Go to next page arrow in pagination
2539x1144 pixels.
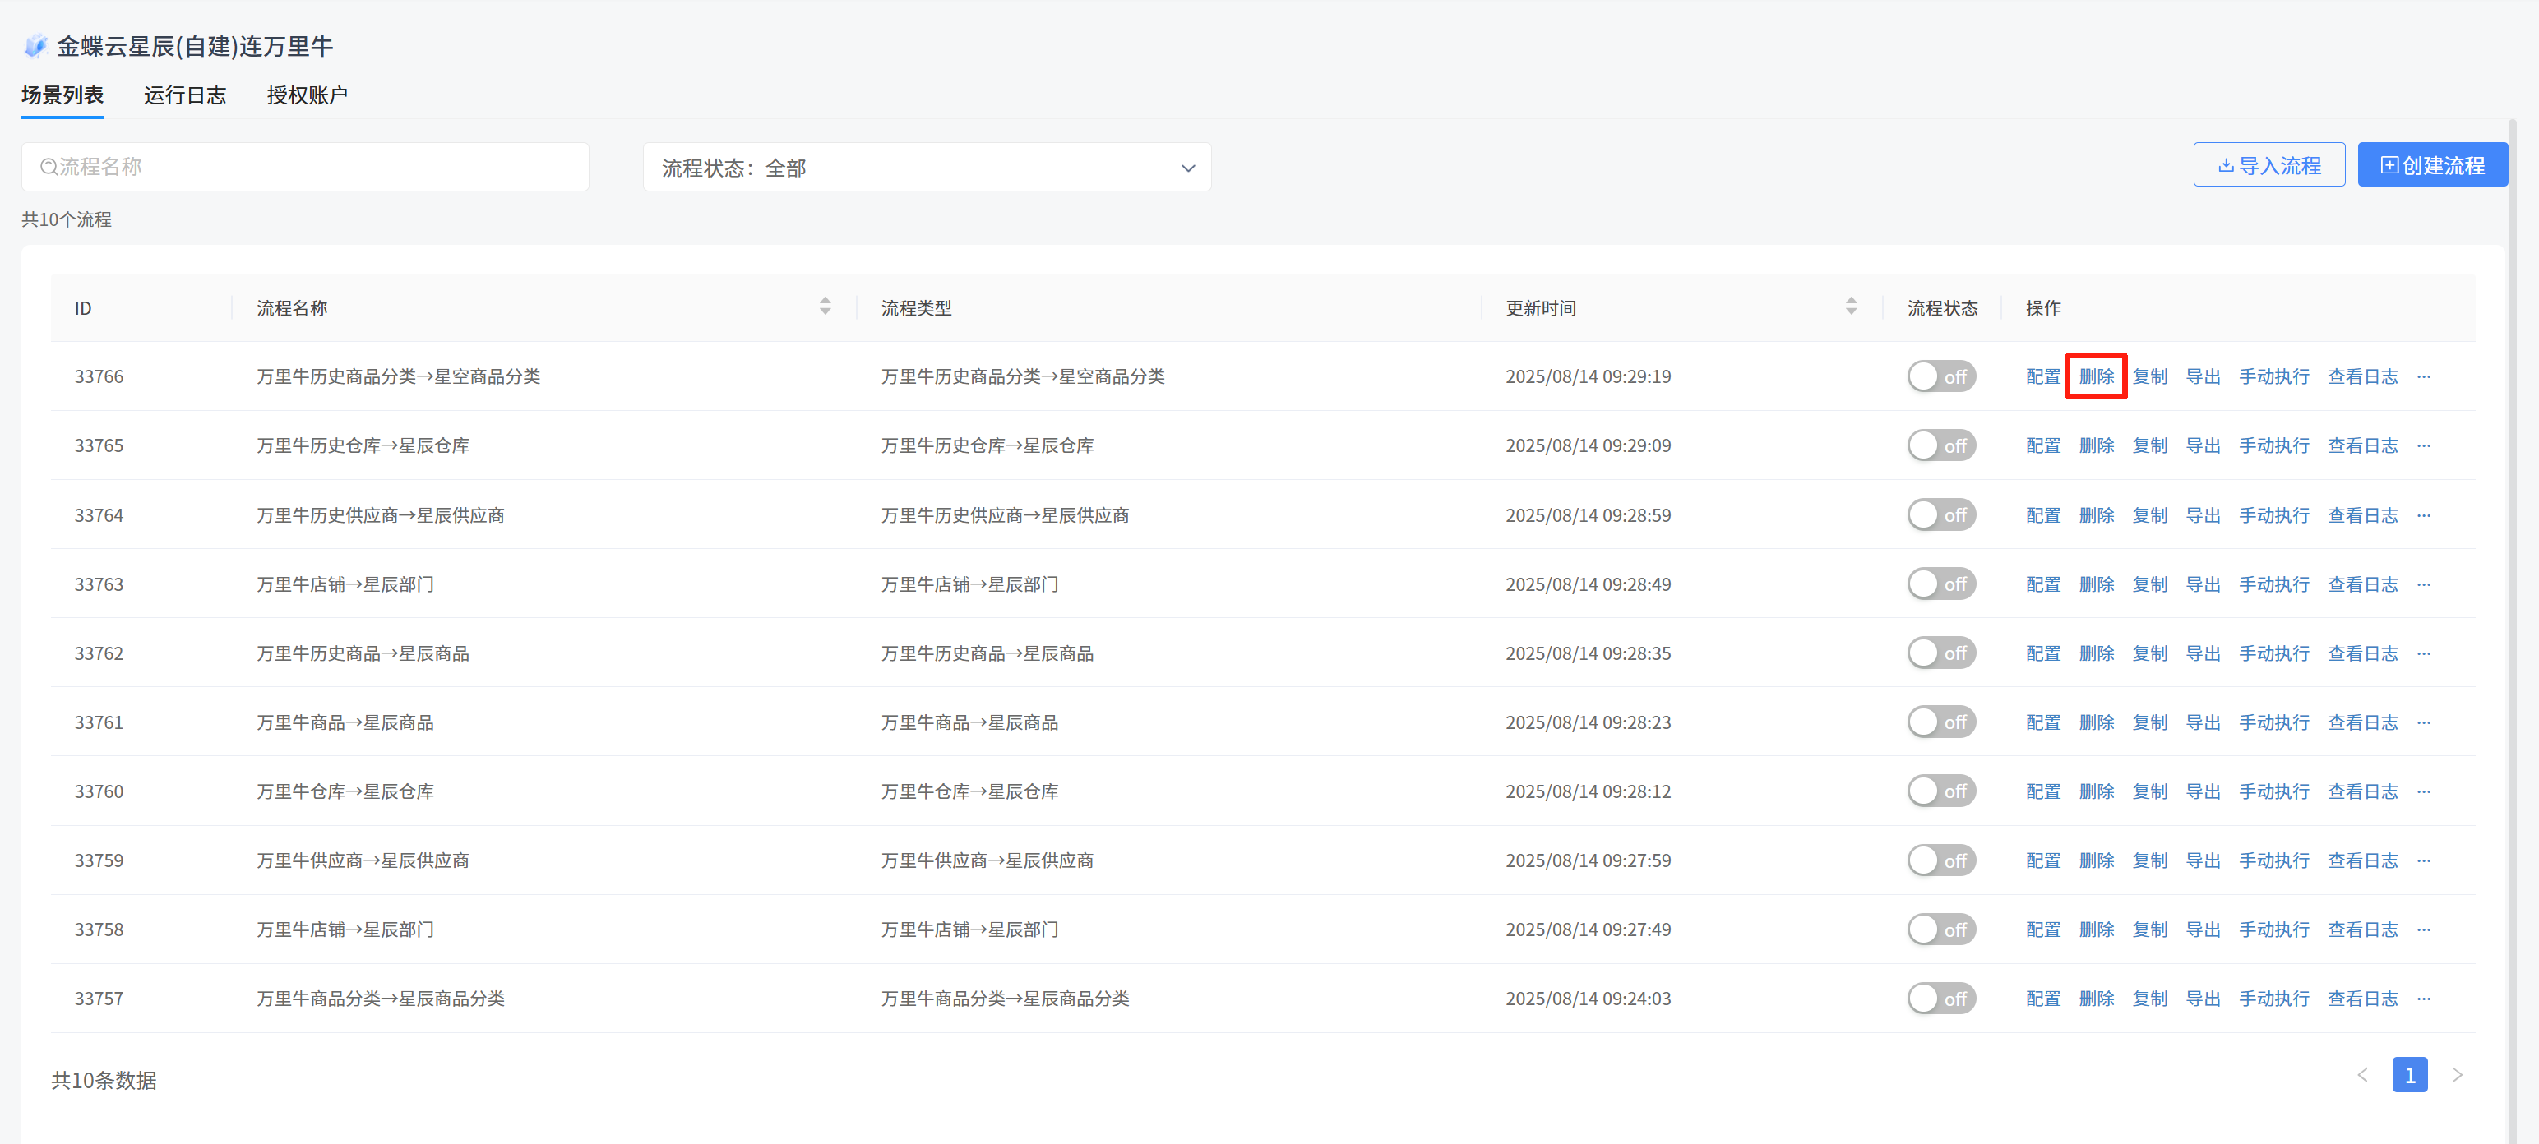(2458, 1075)
